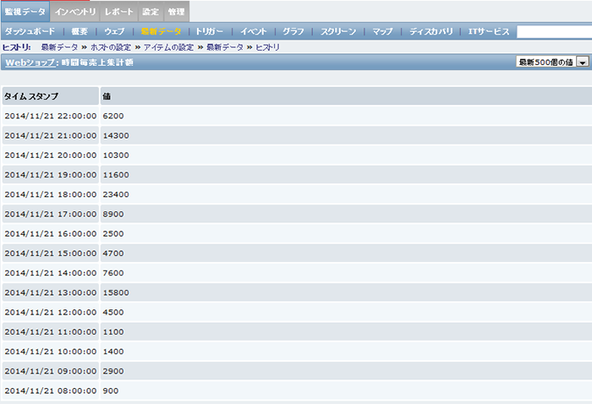Click ホストの設定 in the history breadcrumb
592x404 pixels.
111,47
